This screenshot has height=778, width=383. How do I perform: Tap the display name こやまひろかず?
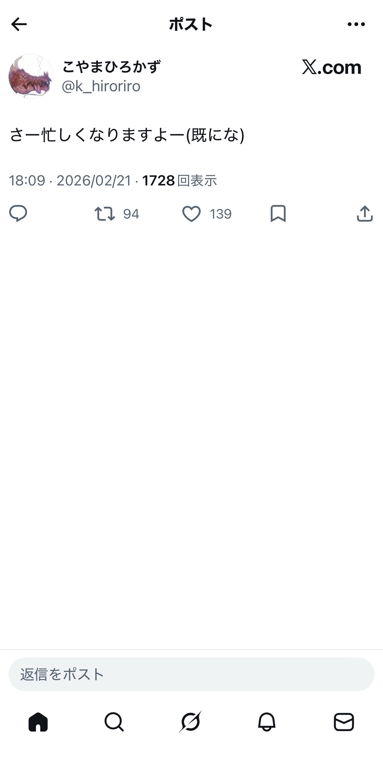(x=111, y=67)
